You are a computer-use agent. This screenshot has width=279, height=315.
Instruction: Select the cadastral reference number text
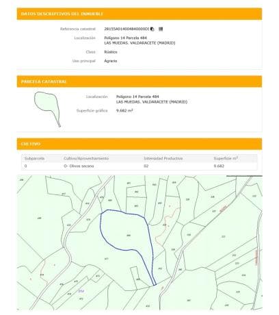click(127, 29)
